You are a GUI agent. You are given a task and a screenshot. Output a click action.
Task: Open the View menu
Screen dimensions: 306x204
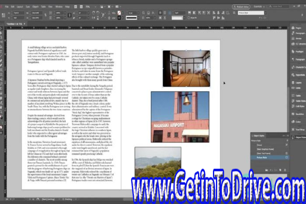(50, 7)
